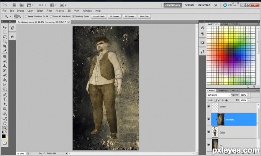Click the Zoom Out mode icon in options bar
Screen dimensions: 261x156
coord(19,16)
